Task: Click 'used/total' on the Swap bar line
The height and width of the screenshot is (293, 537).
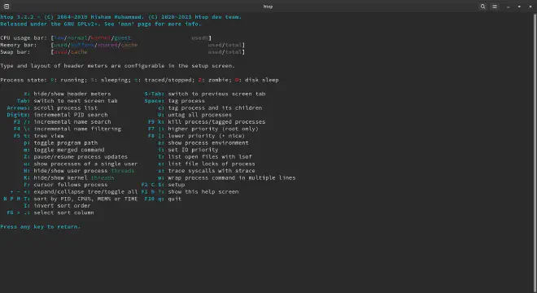Action: (x=225, y=52)
